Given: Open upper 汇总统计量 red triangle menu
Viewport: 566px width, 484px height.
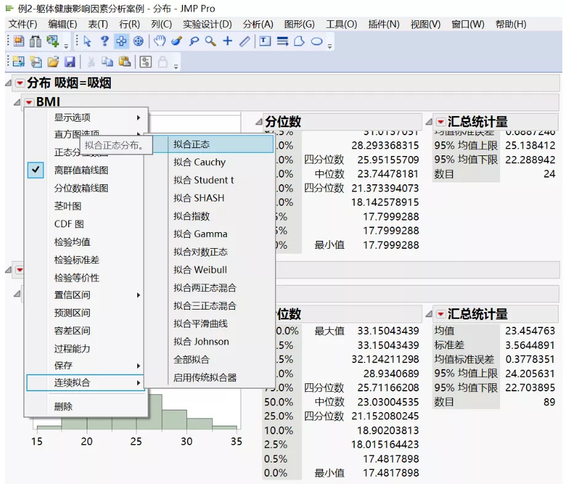Looking at the screenshot, I should [440, 122].
